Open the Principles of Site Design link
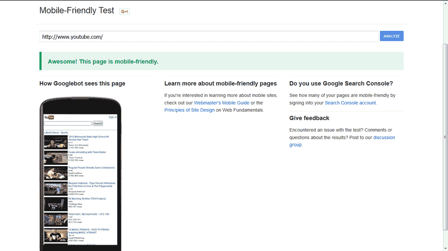Screen dimensions: 448x251 pyautogui.click(x=189, y=110)
